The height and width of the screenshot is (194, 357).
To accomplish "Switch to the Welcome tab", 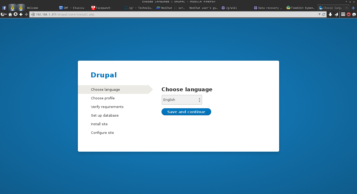I will click(41, 8).
